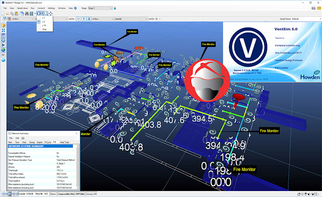Select the four-arrow pan tool
The image size is (322, 197).
pos(50,14)
